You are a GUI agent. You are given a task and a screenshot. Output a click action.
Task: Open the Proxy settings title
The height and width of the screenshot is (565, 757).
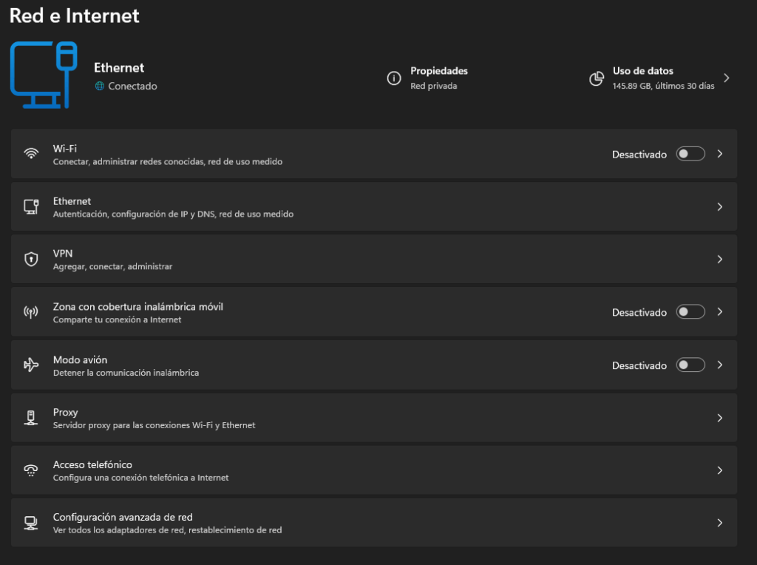pos(65,413)
